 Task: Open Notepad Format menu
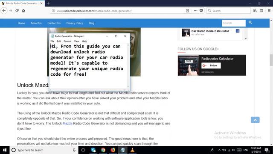(67, 41)
